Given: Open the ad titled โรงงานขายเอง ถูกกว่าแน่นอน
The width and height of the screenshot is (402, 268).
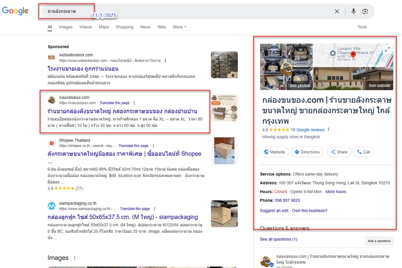Looking at the screenshot, I should [x=83, y=69].
